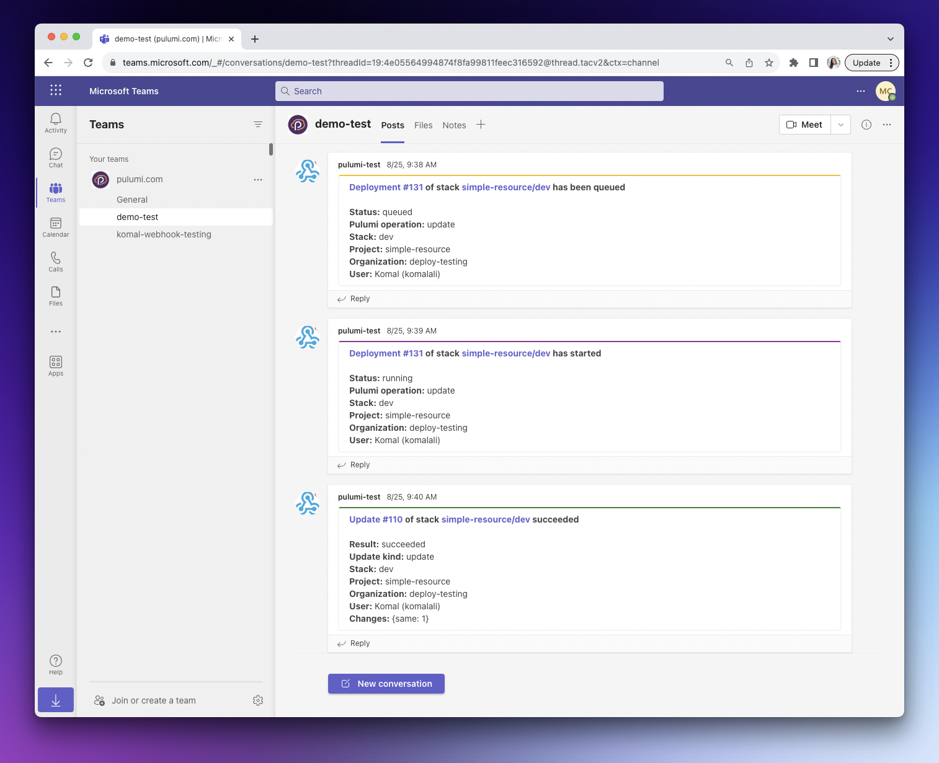Open the MC profile avatar
The height and width of the screenshot is (763, 939).
pos(886,91)
